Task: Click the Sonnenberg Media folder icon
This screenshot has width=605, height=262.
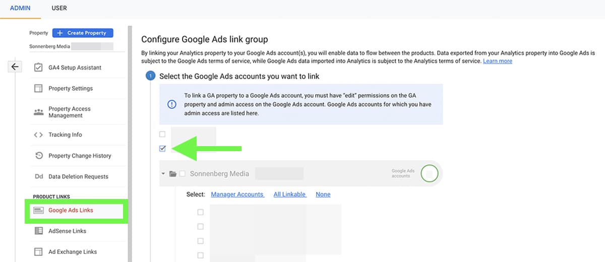Action: [173, 174]
